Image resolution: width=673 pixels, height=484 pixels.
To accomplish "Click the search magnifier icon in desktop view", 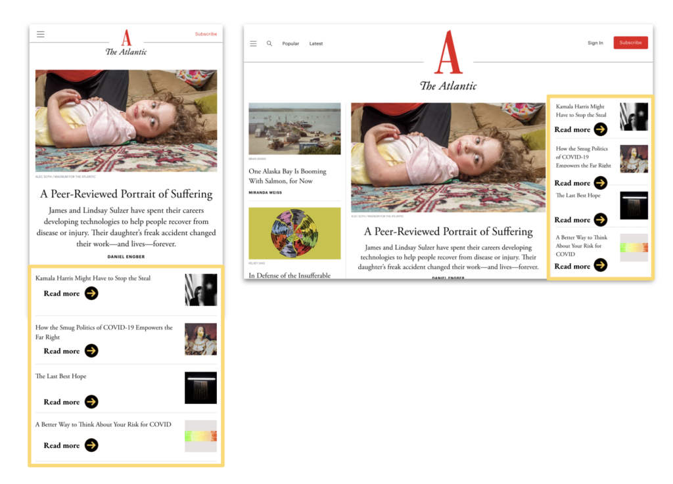I will (269, 43).
